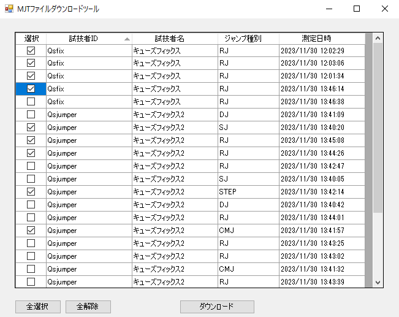Select date cell 2023/11/30 13:43:39

pos(322,281)
